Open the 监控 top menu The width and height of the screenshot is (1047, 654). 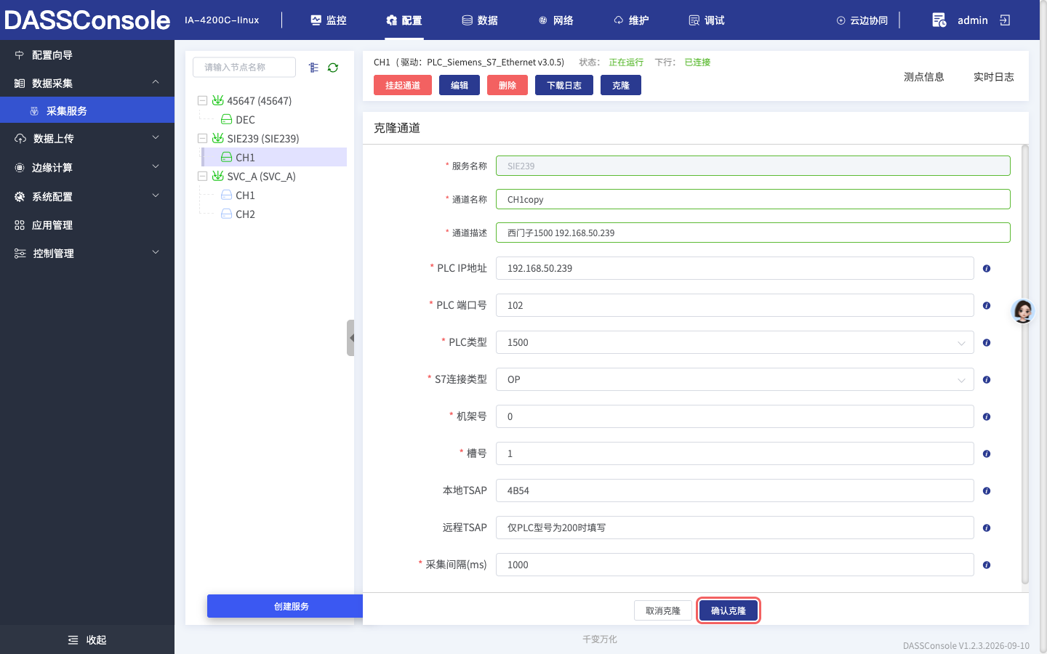pos(329,20)
